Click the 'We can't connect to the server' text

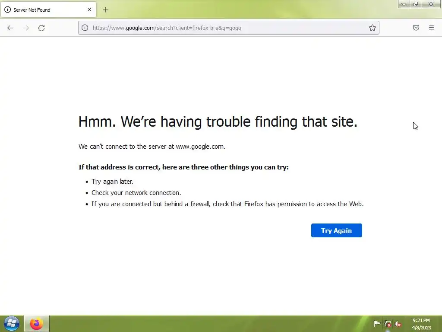(x=152, y=147)
